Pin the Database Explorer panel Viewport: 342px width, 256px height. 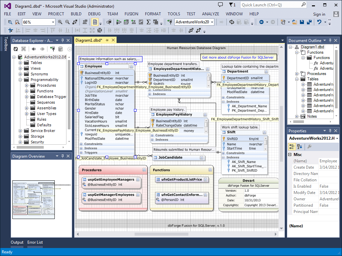pos(62,40)
